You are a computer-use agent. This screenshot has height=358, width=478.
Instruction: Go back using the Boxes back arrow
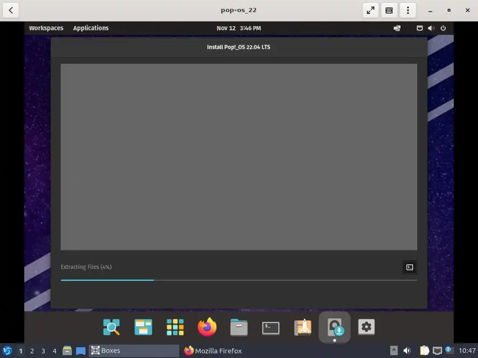pos(11,10)
